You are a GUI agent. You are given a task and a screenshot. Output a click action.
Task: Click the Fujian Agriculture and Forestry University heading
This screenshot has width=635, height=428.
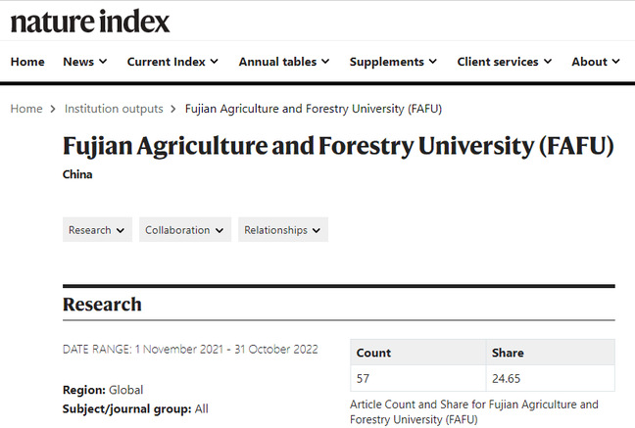click(338, 147)
